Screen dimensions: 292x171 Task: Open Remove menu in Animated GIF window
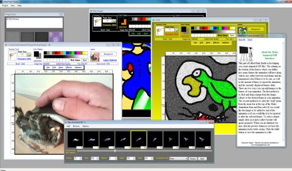[x=76, y=126]
